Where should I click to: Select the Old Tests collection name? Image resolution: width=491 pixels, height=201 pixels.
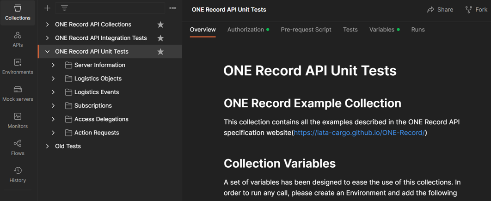(x=68, y=146)
